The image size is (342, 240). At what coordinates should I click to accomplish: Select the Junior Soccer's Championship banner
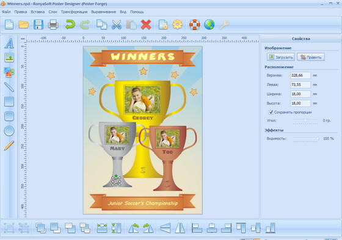[x=142, y=202]
